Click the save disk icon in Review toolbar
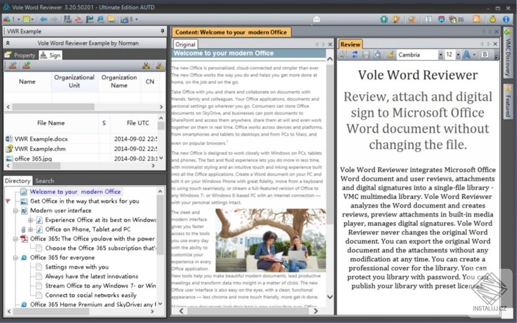This screenshot has height=323, width=517. [x=366, y=55]
